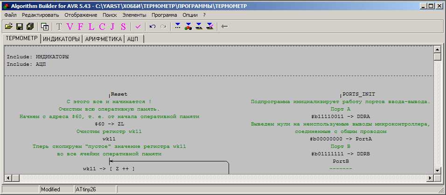This screenshot has height=195, width=446.
Task: Select '#b01111111 -> DDRB' line
Action: coord(341,154)
